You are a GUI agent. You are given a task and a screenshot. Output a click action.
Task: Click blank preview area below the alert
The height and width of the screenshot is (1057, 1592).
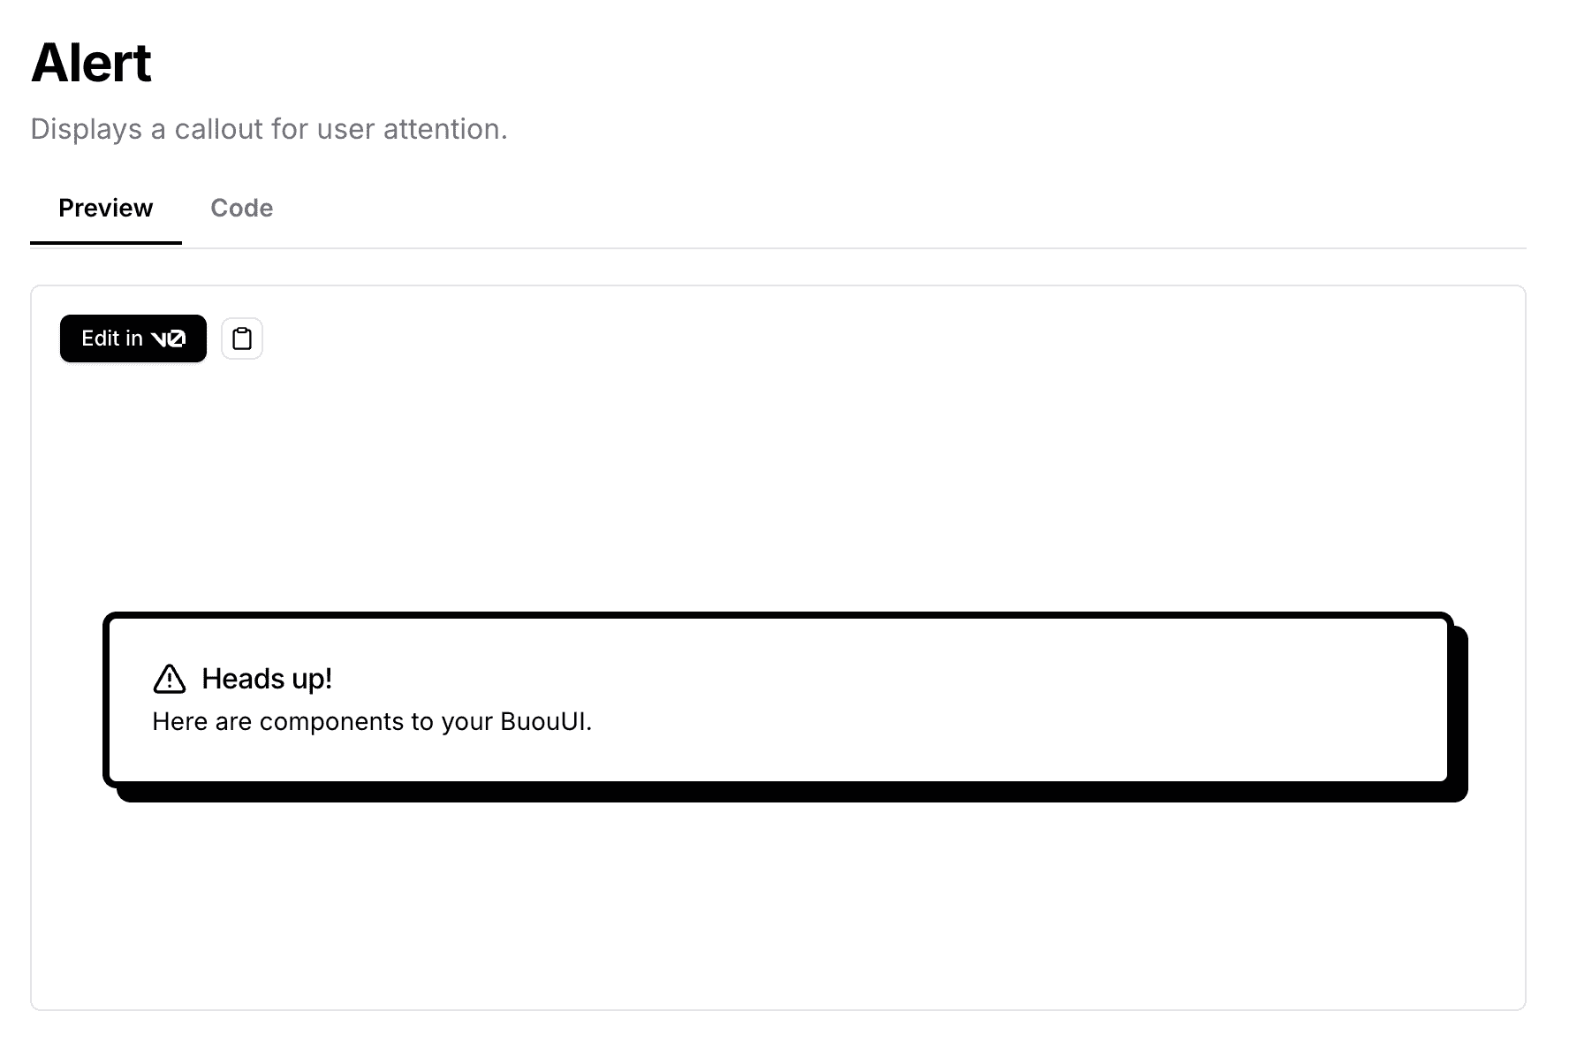777,901
